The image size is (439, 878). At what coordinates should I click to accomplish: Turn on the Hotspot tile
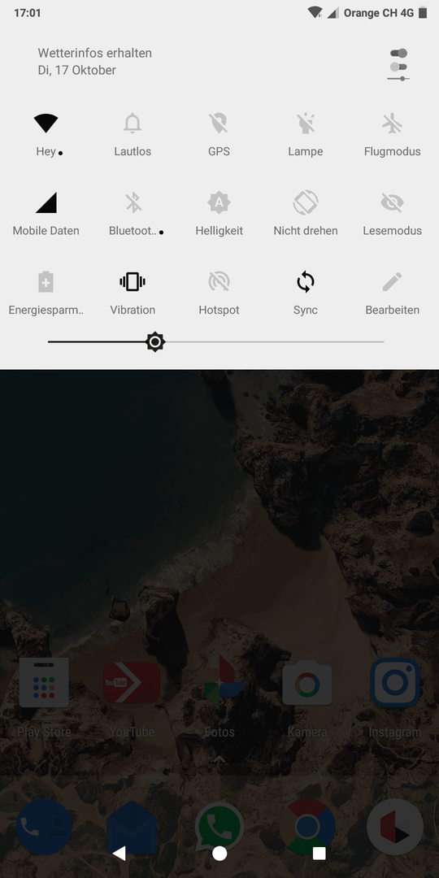[x=219, y=281]
